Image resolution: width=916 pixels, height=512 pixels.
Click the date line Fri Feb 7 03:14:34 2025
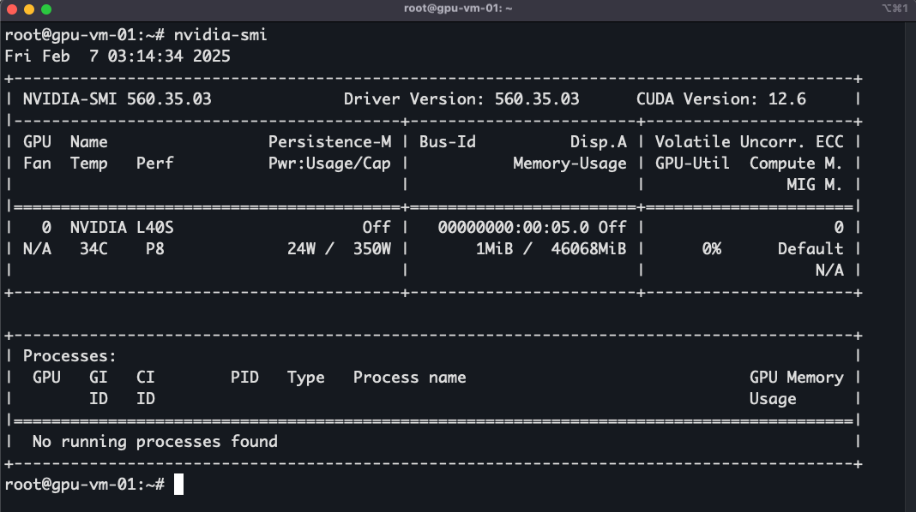click(x=118, y=56)
